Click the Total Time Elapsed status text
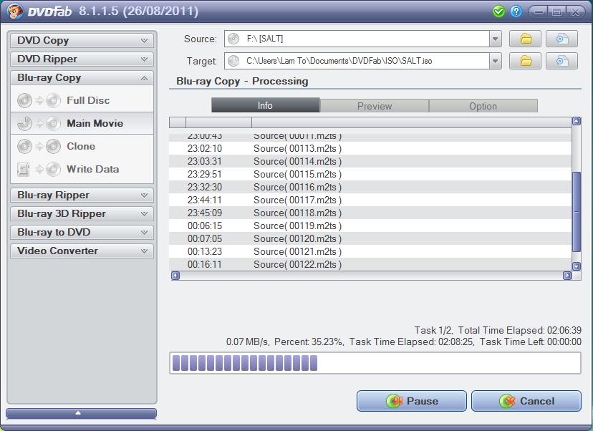The height and width of the screenshot is (431, 593). [520, 330]
